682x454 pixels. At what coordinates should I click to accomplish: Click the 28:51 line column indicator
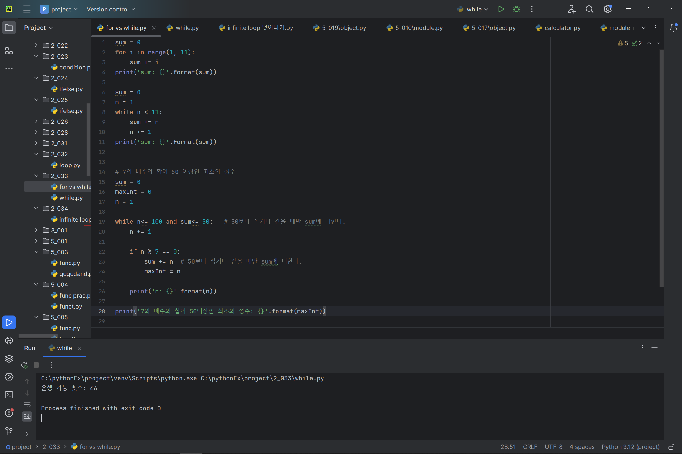508,447
